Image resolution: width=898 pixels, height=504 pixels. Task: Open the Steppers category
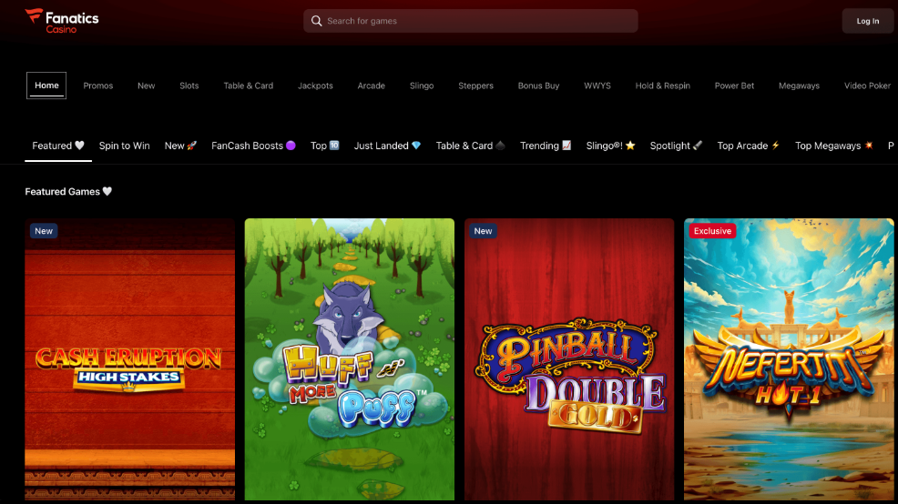475,86
